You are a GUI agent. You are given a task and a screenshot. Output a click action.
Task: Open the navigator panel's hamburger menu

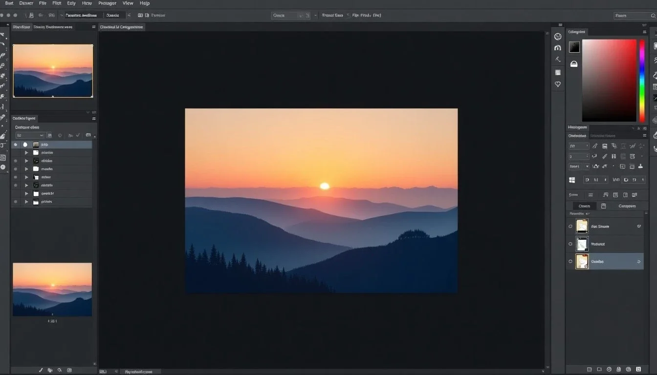93,27
